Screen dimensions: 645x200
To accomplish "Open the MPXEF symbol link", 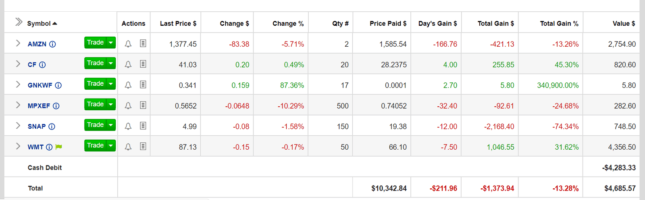I will (x=39, y=106).
